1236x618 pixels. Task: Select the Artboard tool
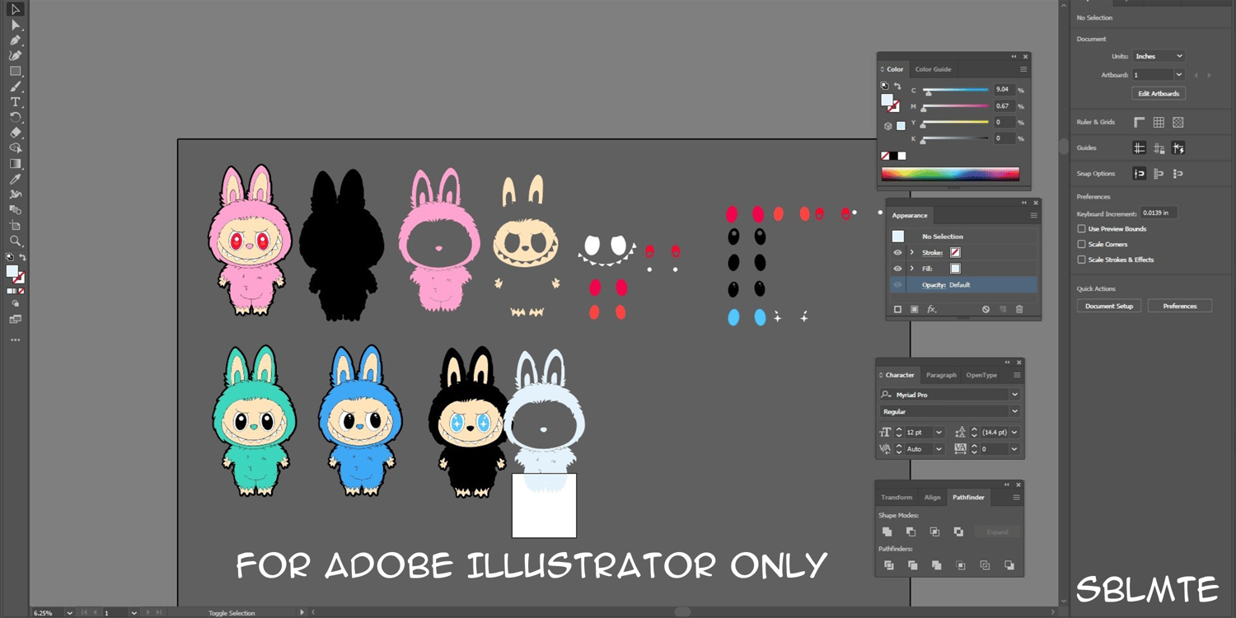coord(15,225)
